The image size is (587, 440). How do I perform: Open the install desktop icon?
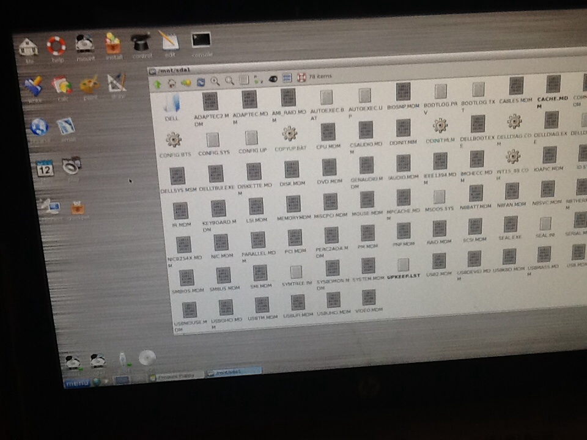click(x=113, y=44)
